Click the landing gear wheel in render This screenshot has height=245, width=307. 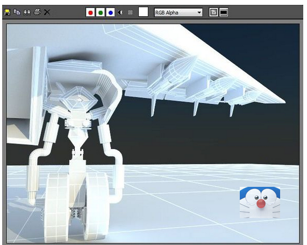point(56,207)
